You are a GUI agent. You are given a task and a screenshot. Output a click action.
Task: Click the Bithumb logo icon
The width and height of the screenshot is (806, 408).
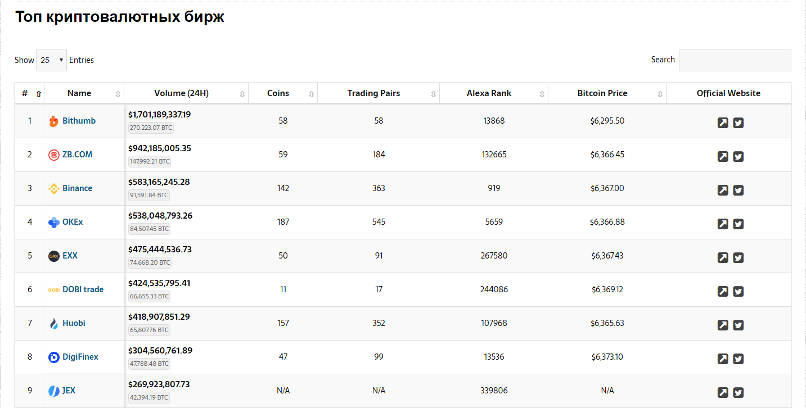[54, 121]
